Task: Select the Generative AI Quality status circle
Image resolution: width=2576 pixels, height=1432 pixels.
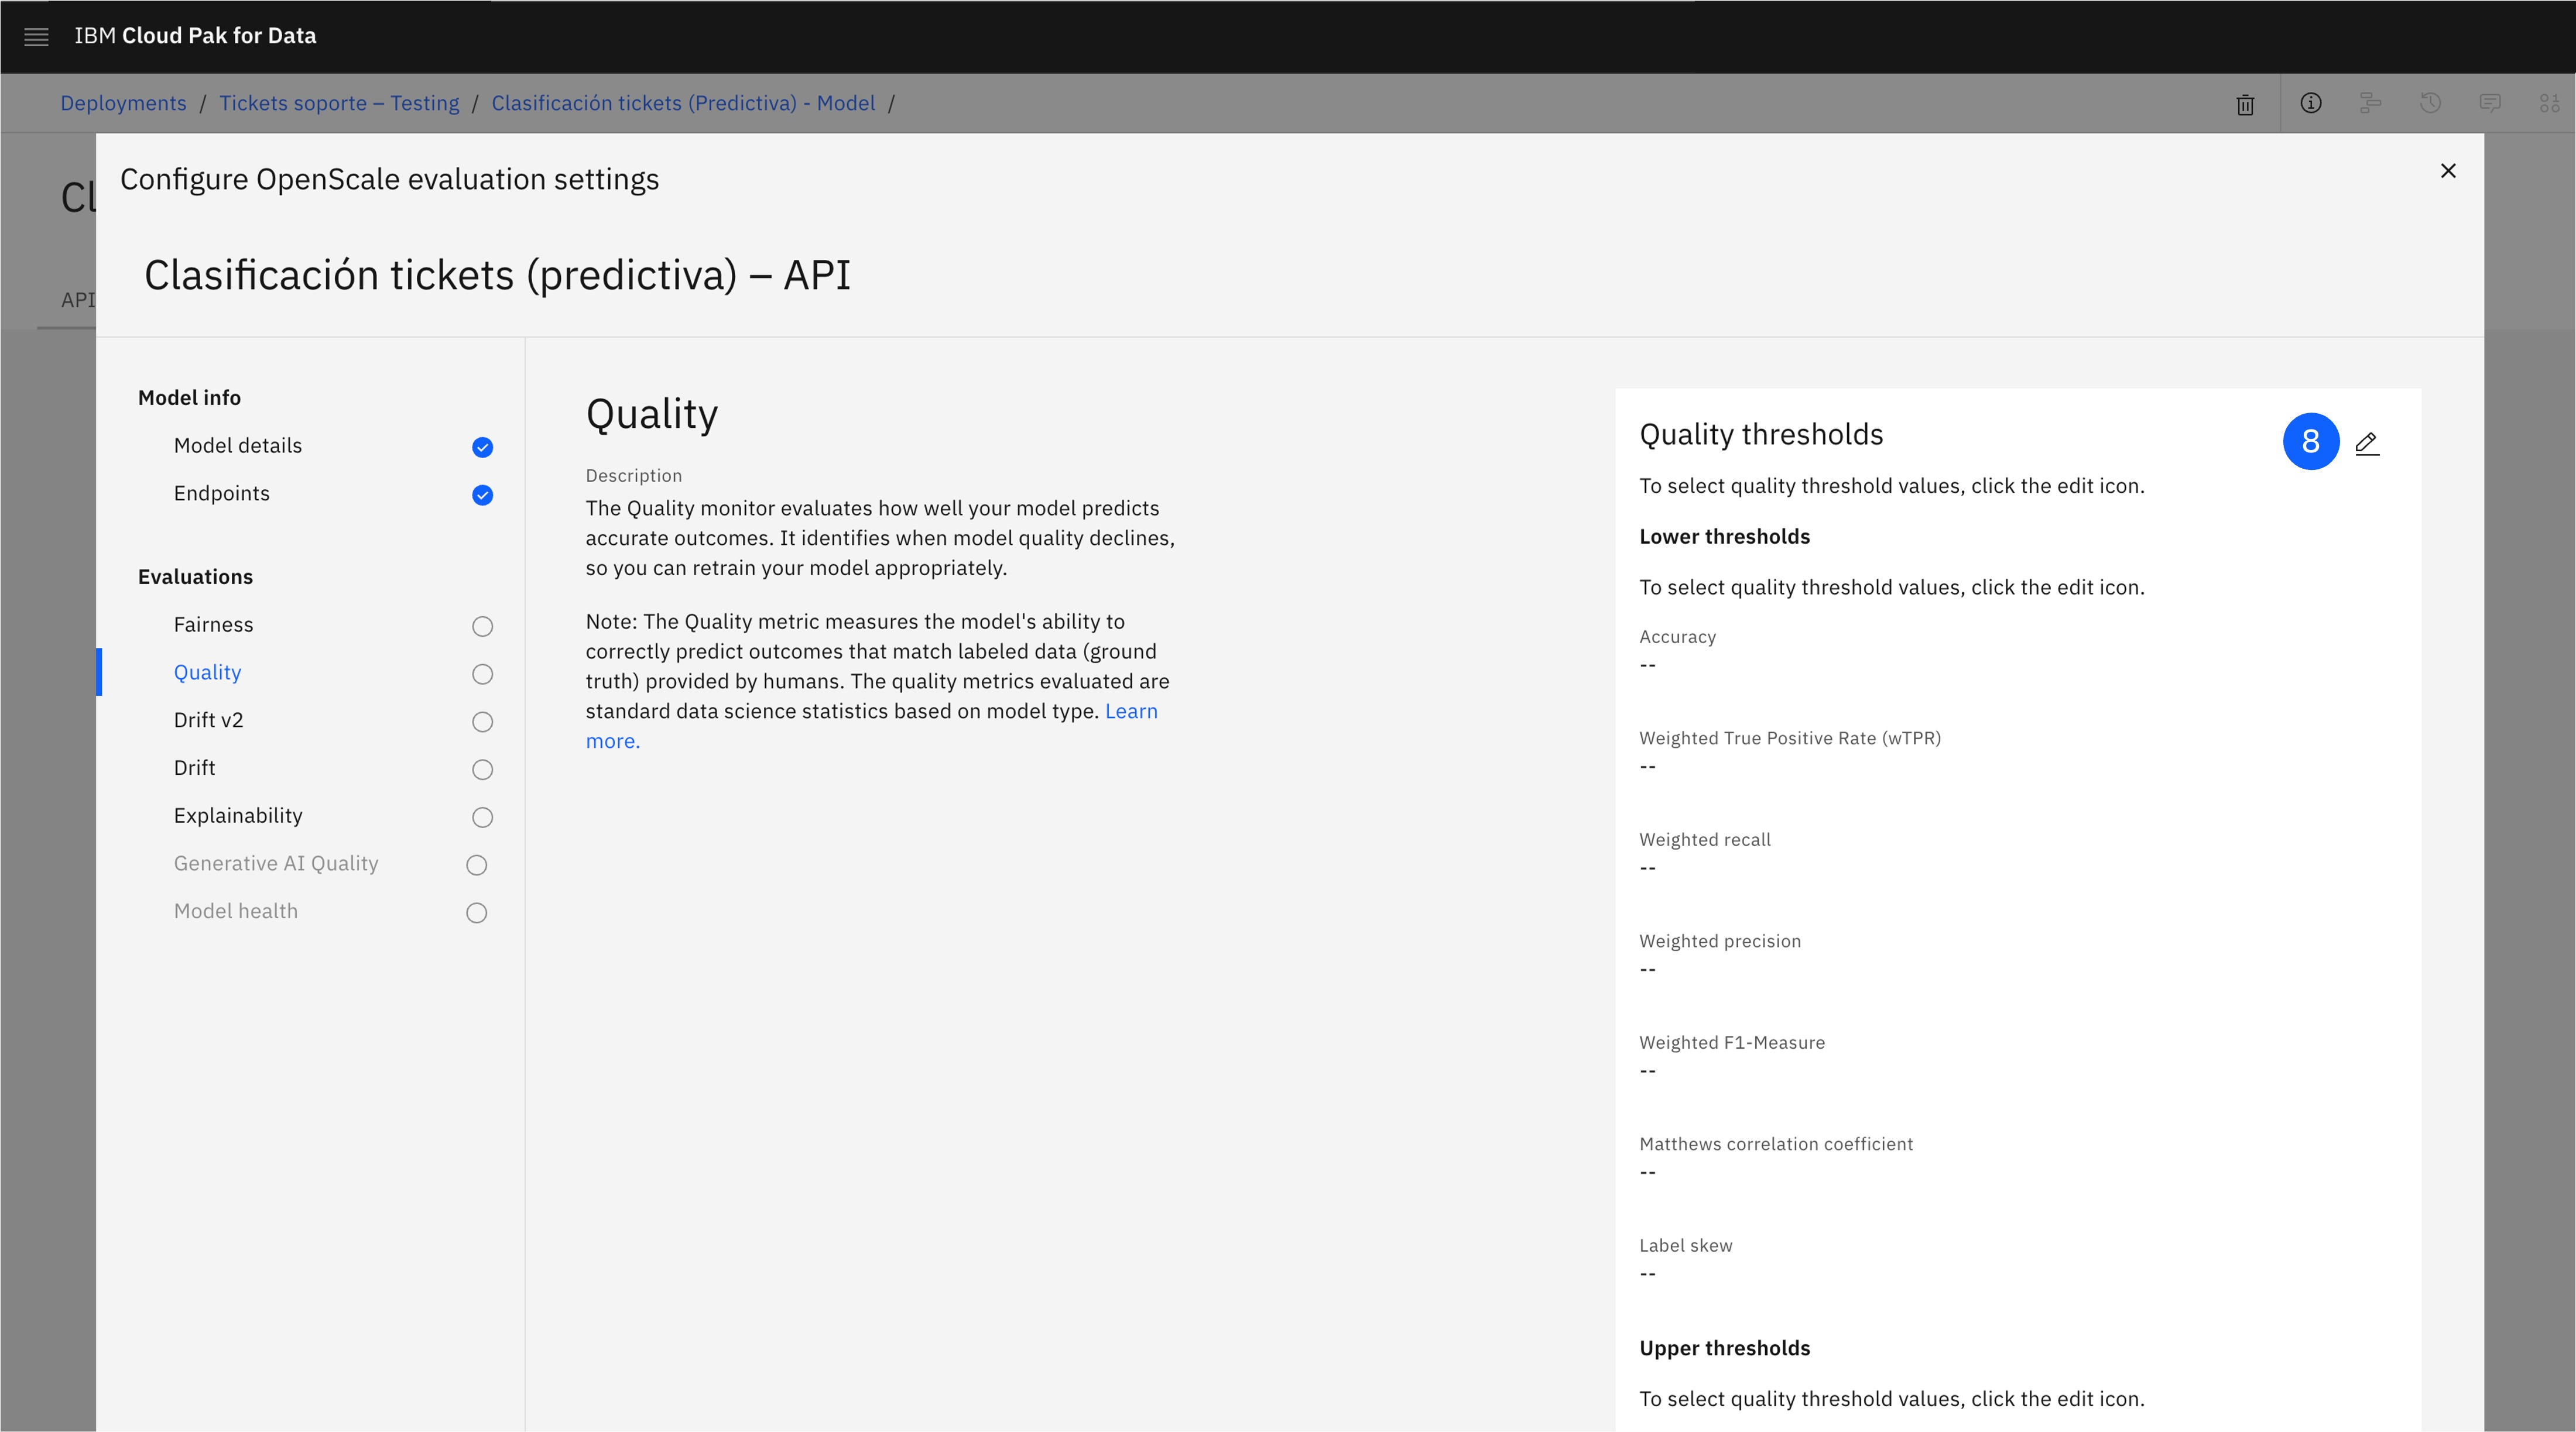Action: [476, 866]
